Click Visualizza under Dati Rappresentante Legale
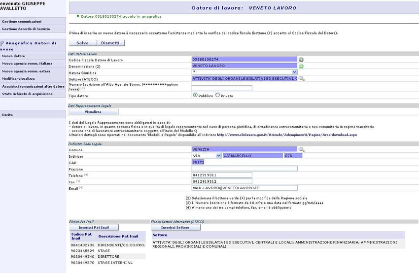The height and width of the screenshot is (273, 419). click(x=93, y=112)
